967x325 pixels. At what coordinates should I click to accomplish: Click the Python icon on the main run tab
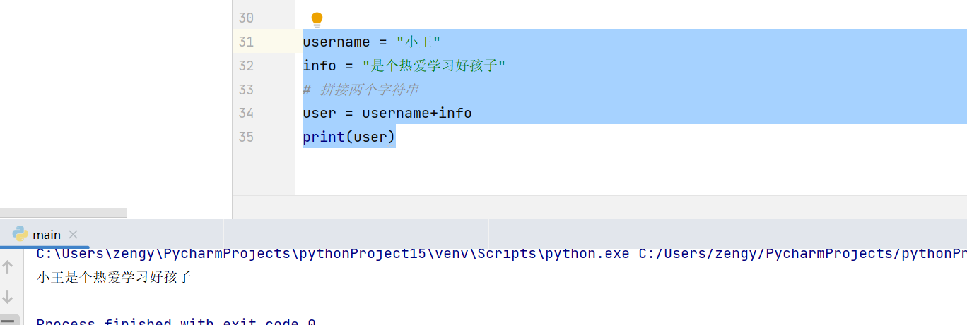20,234
